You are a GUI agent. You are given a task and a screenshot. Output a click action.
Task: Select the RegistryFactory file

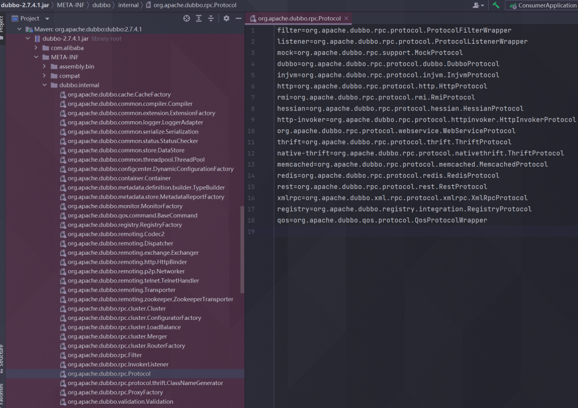point(121,225)
